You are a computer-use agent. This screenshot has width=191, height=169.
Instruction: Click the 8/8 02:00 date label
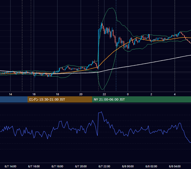(x=151, y=166)
